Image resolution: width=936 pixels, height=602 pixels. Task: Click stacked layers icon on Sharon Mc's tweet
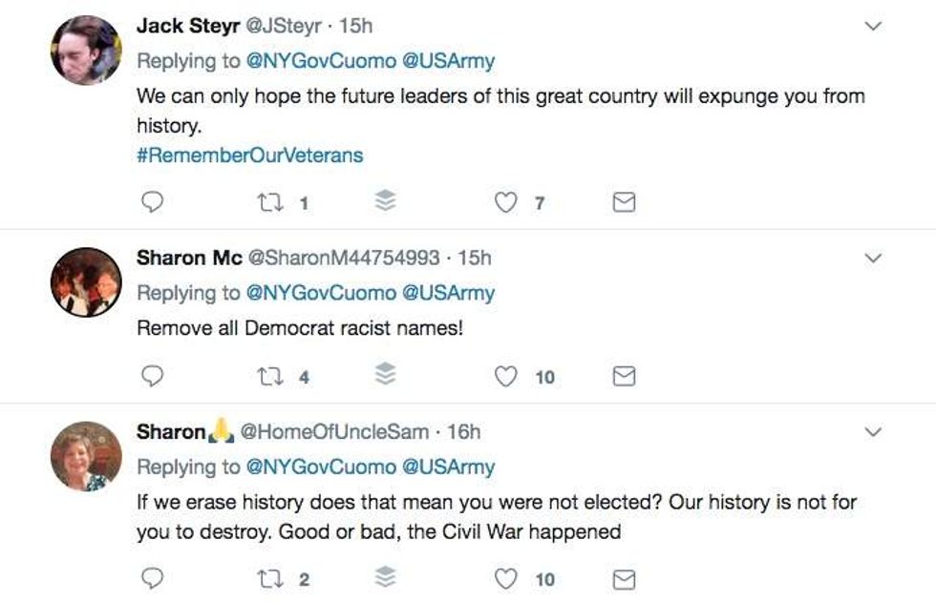coord(384,376)
